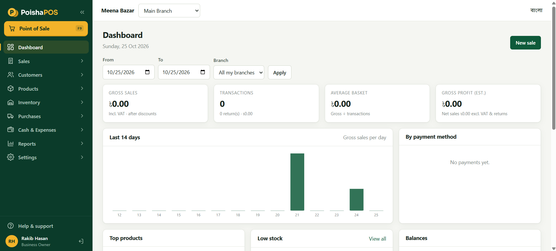The height and width of the screenshot is (251, 556).
Task: Click the Rakib Hasan user name
Action: coord(35,238)
